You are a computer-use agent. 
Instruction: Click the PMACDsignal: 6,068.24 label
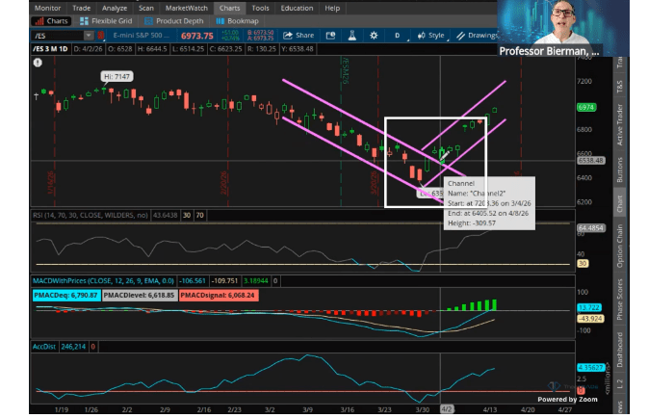[219, 296]
